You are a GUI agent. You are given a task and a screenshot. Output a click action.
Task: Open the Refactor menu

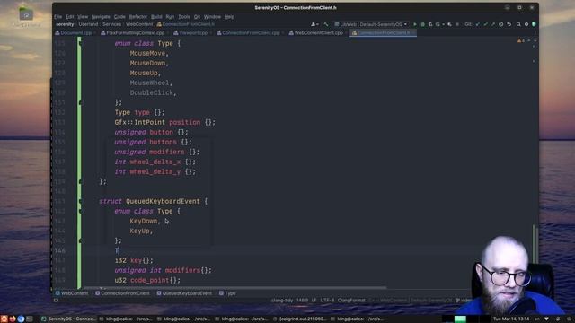point(137,17)
